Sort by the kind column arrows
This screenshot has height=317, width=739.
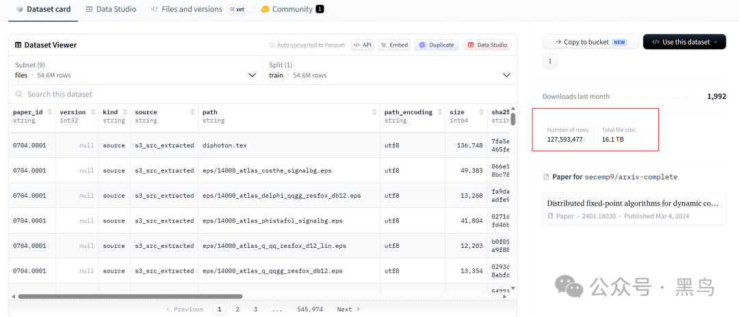pos(125,112)
